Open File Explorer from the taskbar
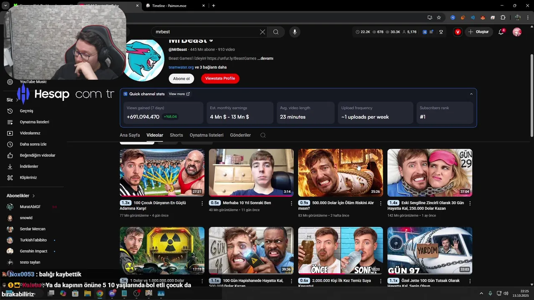This screenshot has height=300, width=534. pos(88,293)
